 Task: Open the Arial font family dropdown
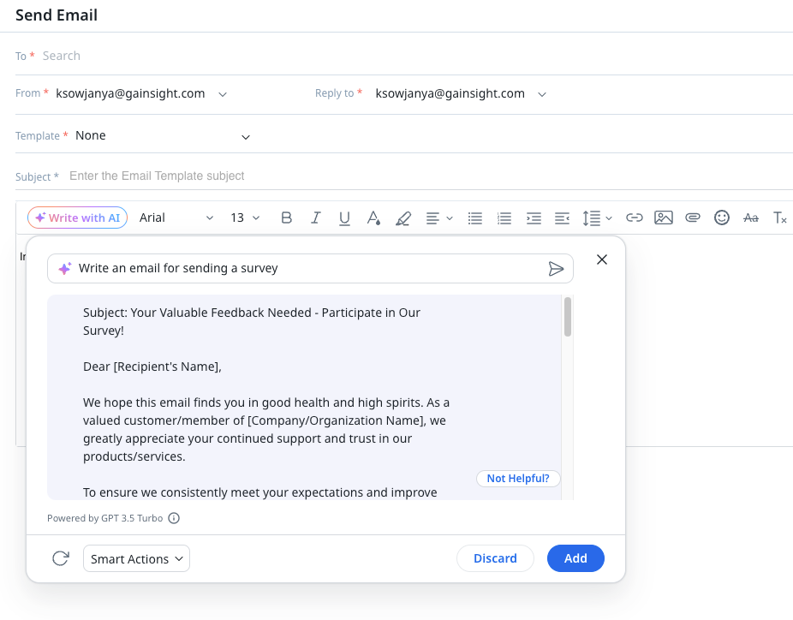[x=176, y=218]
